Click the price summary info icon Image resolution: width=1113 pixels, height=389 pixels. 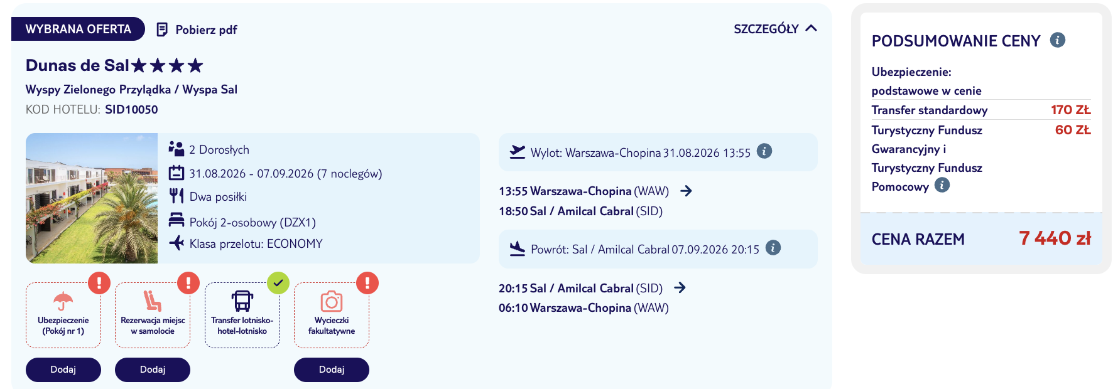1058,40
